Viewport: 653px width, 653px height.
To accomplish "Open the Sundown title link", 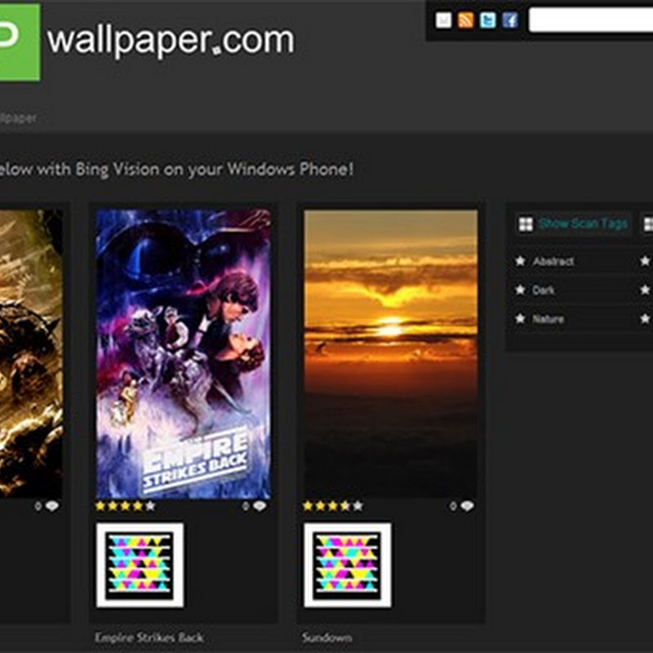I will 327,637.
